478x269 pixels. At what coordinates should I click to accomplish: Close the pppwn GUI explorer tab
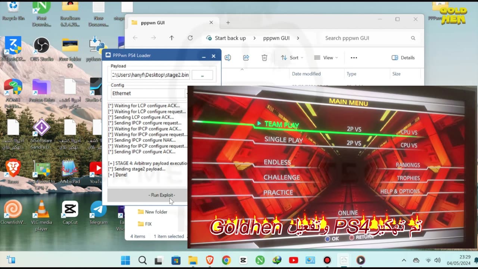tap(211, 23)
